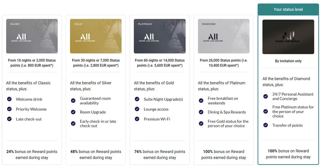Click the checkmark icon beside Welcome drink
The height and width of the screenshot is (168, 321).
[9, 99]
